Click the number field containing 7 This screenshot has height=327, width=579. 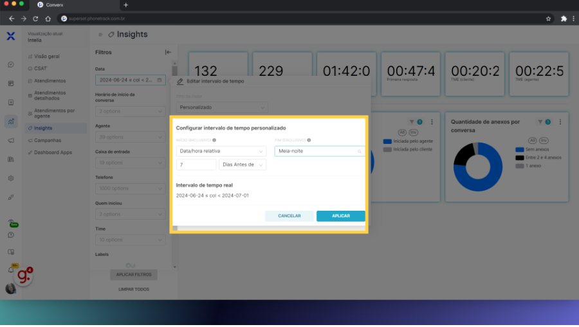[196, 164]
